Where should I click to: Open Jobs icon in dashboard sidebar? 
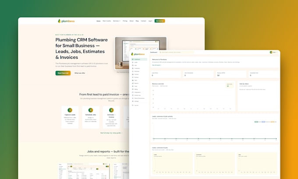pos(133,65)
